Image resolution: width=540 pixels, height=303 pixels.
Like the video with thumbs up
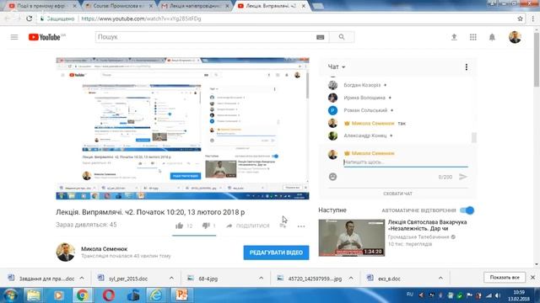point(180,226)
